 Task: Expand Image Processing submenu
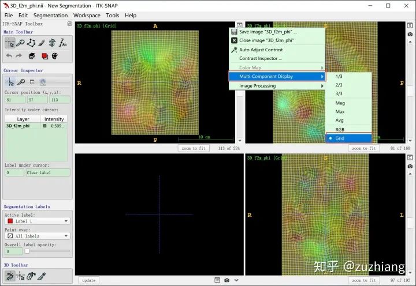click(277, 86)
